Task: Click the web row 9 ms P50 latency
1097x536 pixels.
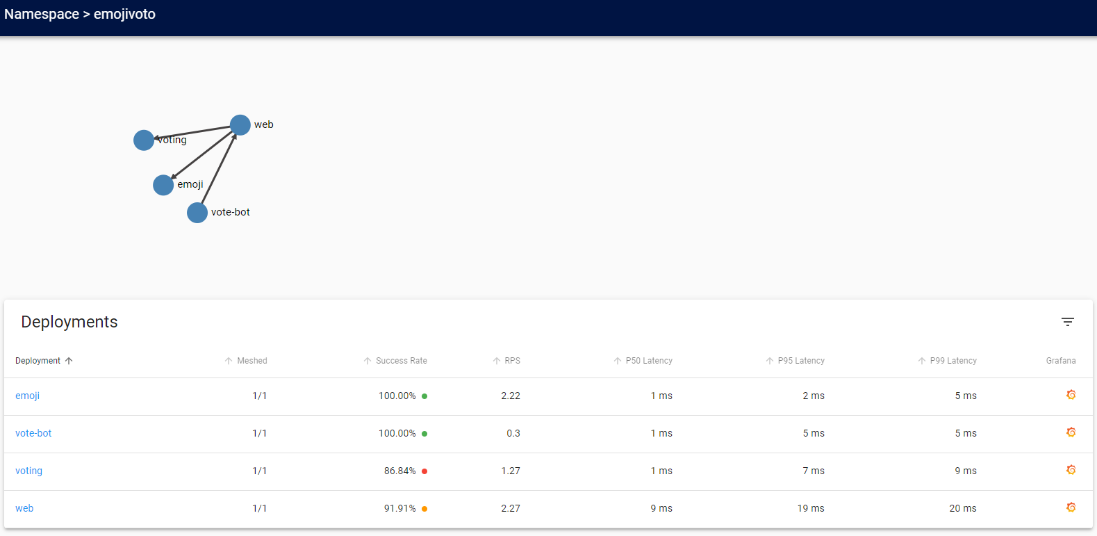Action: [x=661, y=508]
